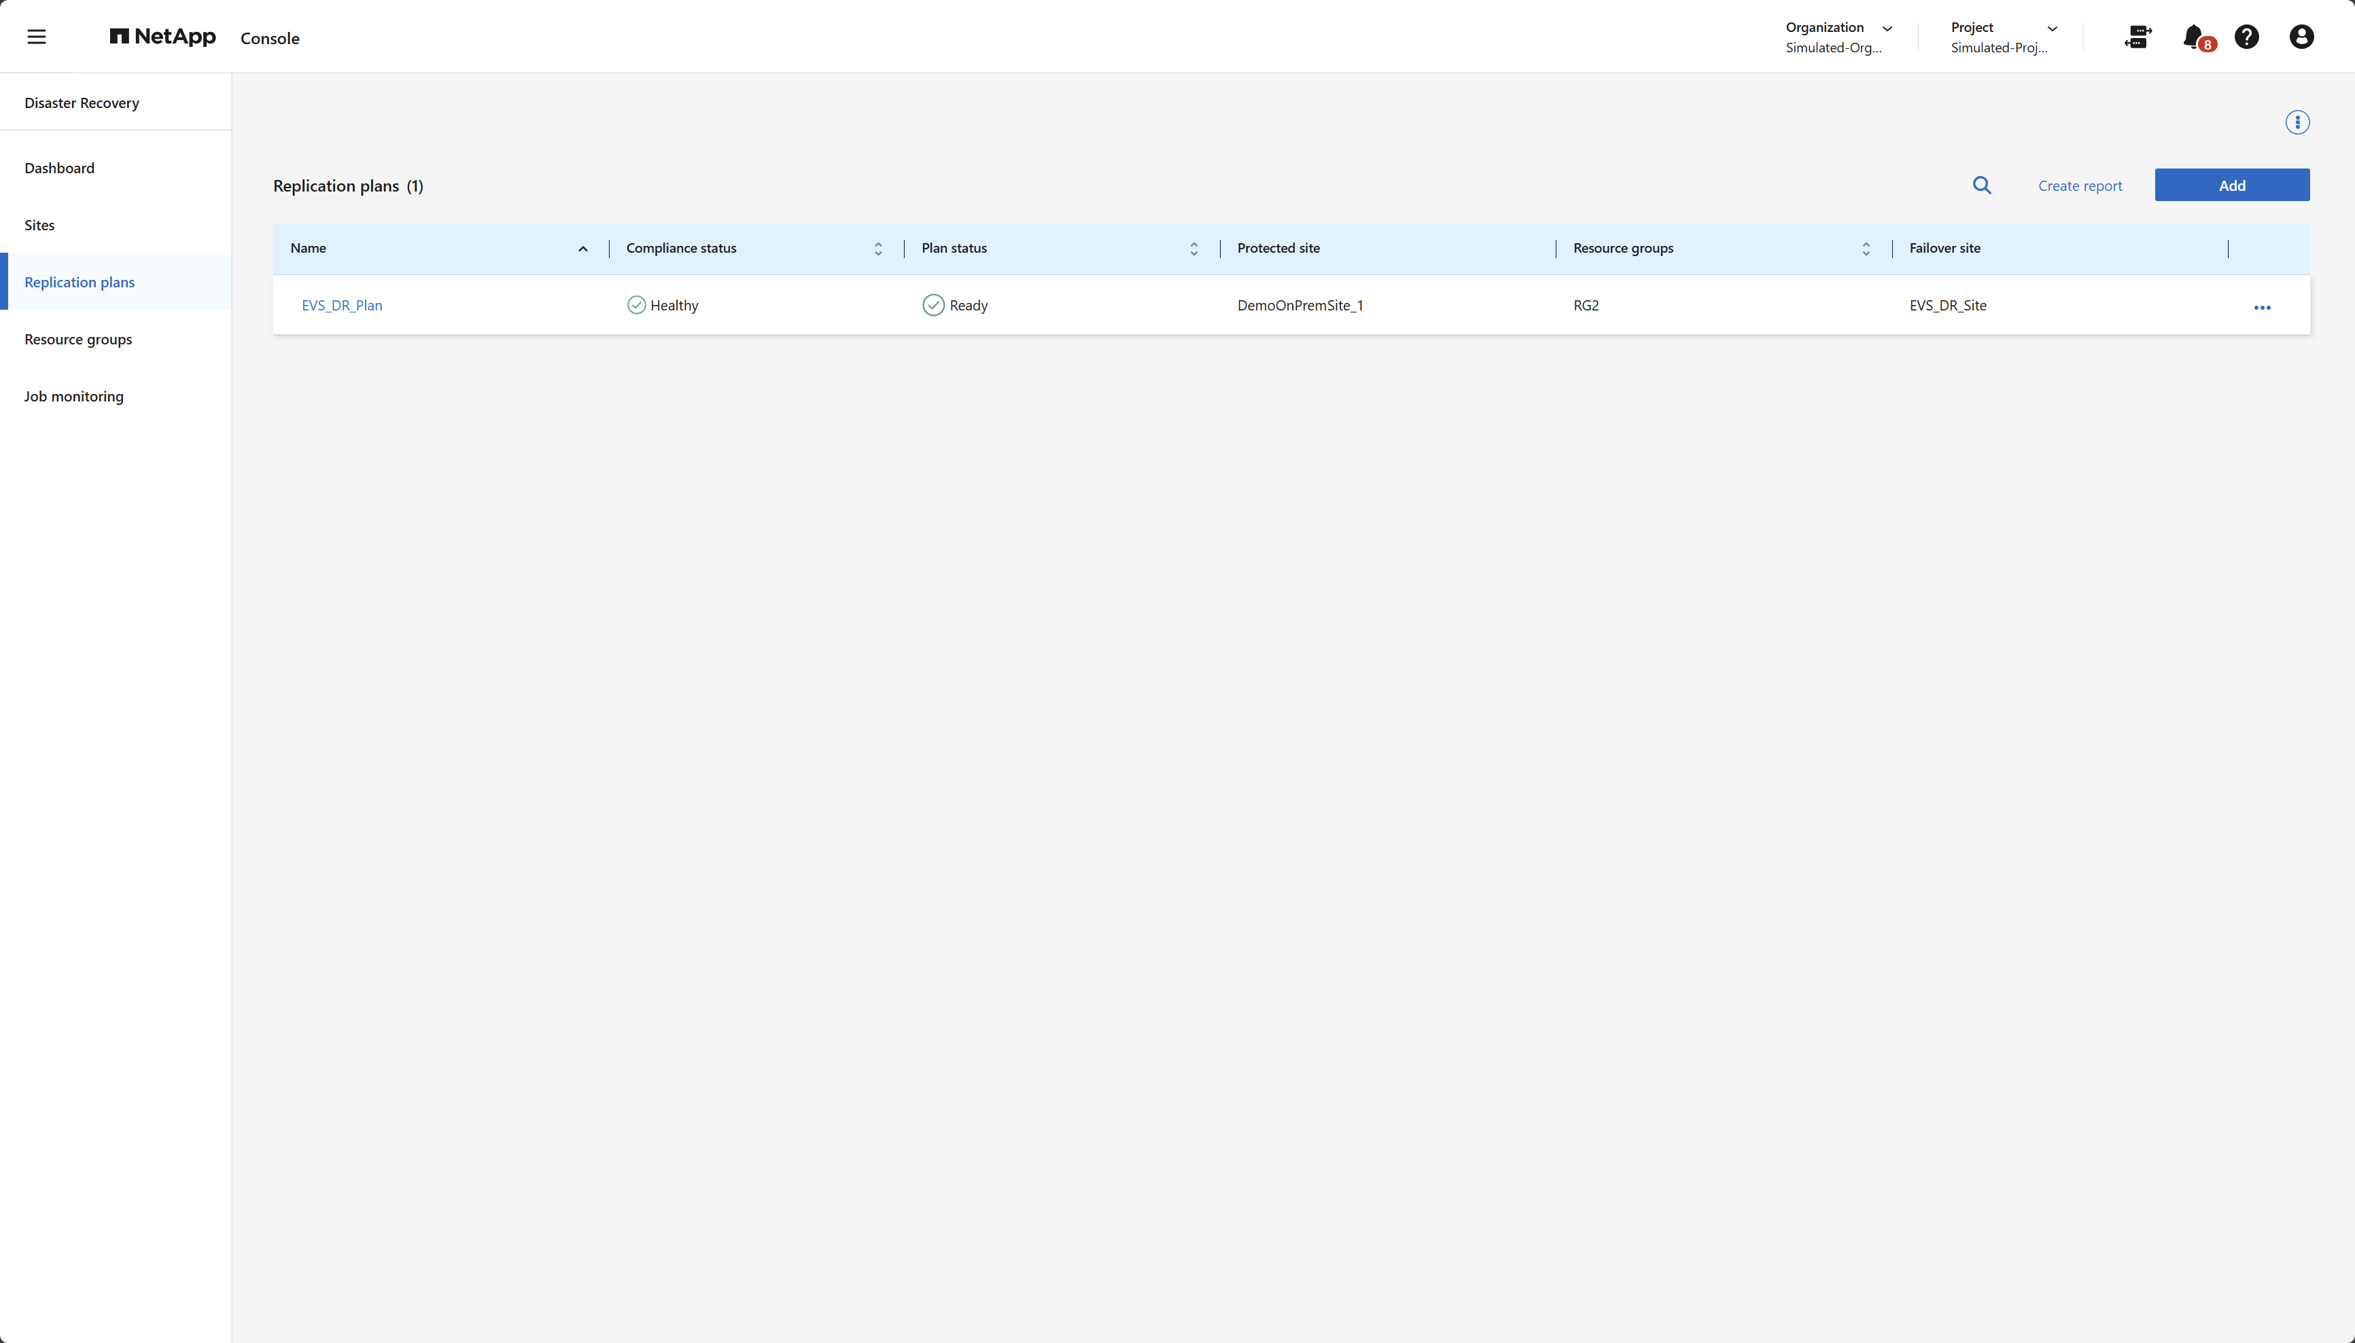
Task: Sort by Name column arrow
Action: coord(582,249)
